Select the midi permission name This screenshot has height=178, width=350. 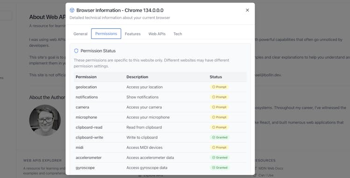pyautogui.click(x=79, y=148)
